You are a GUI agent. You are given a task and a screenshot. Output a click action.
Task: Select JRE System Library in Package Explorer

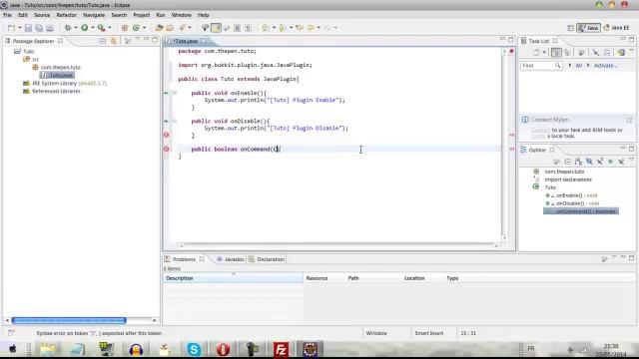click(65, 83)
